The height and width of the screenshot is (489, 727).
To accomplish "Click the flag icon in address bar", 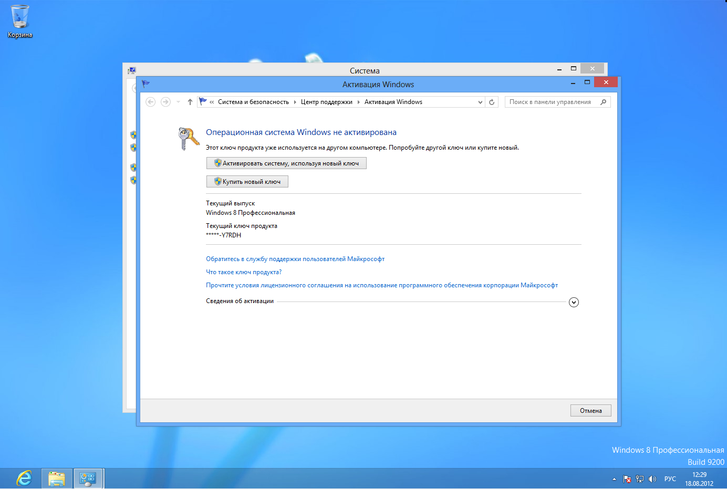I will pyautogui.click(x=203, y=101).
